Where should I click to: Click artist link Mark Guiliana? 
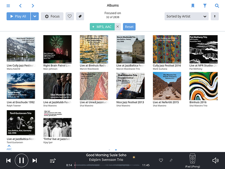pos(160,69)
